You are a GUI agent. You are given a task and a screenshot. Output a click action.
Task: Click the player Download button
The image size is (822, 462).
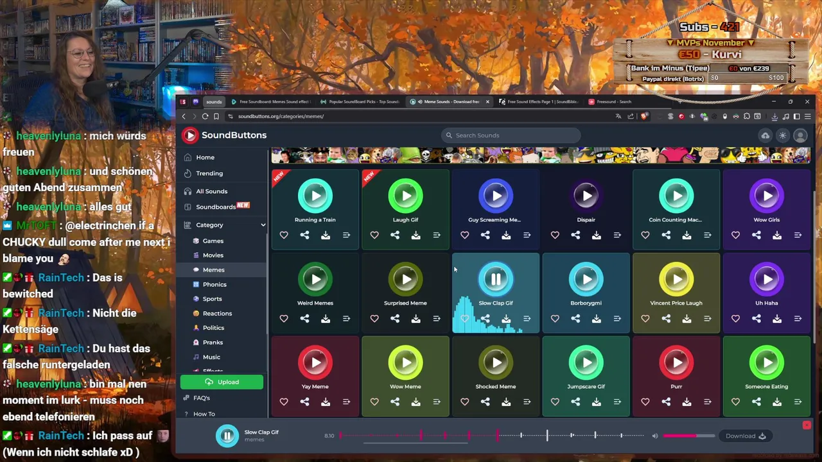[x=745, y=436]
